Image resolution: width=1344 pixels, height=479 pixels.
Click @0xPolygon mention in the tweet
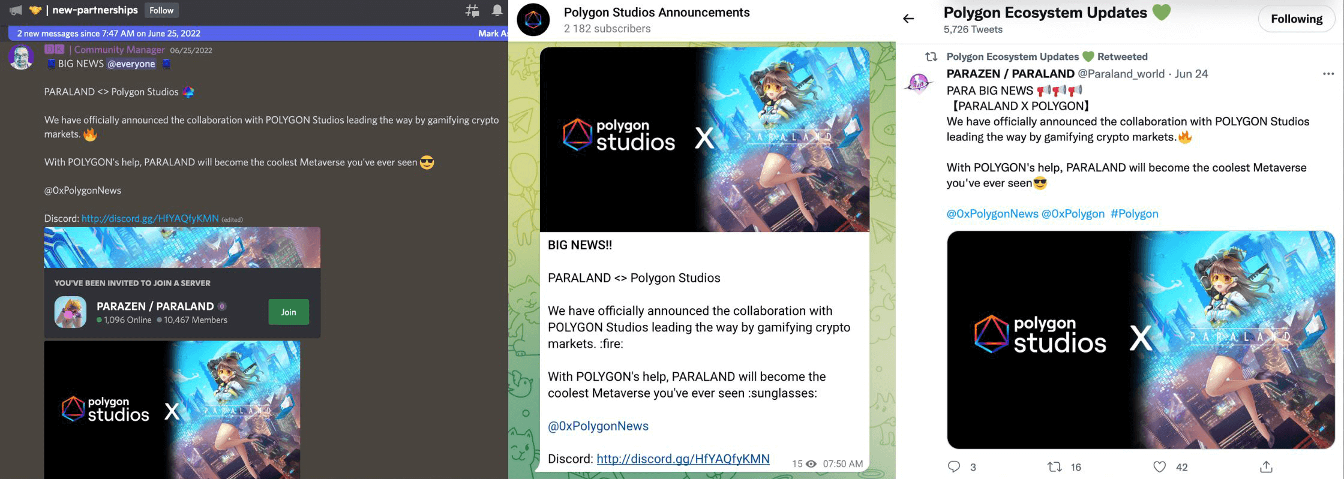tap(1073, 213)
